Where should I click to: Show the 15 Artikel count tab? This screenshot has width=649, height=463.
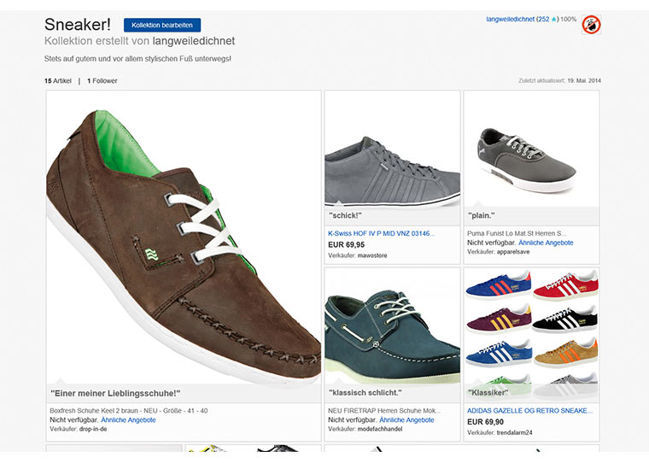pos(58,81)
